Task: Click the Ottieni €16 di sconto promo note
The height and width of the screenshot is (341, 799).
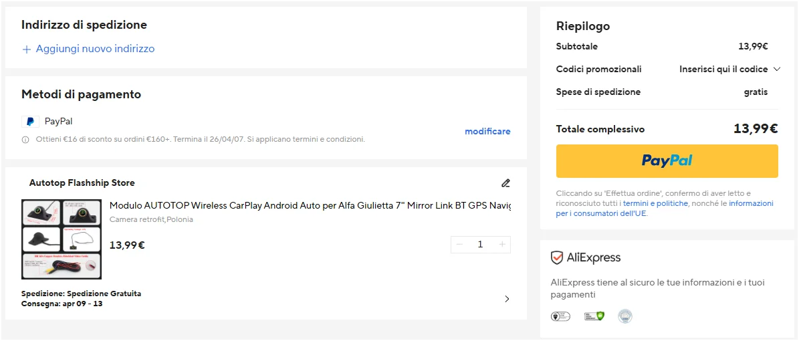Action: [x=201, y=139]
